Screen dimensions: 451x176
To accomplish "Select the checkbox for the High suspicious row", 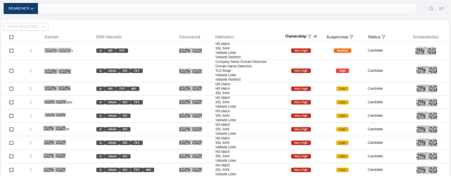I will pyautogui.click(x=11, y=71).
